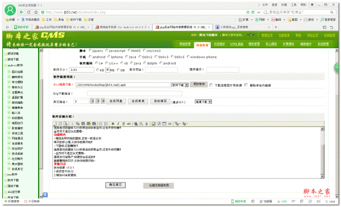The height and width of the screenshot is (207, 341).
Task: Open the 内容发布 navigation tab
Action: (202, 45)
